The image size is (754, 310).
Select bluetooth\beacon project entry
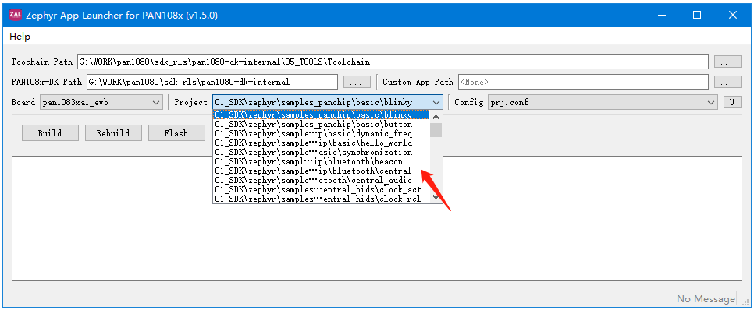pyautogui.click(x=322, y=162)
